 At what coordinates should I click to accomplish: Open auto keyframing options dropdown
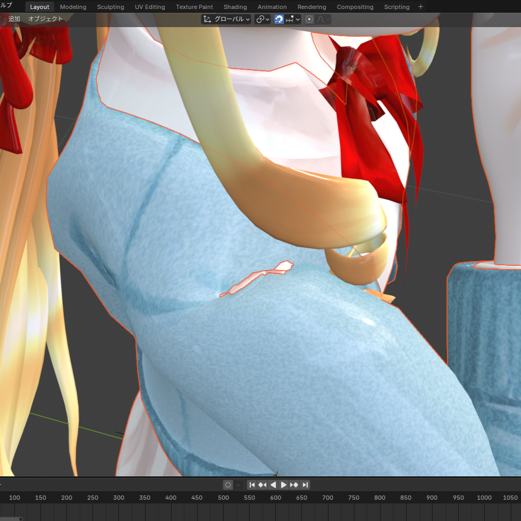pos(238,485)
